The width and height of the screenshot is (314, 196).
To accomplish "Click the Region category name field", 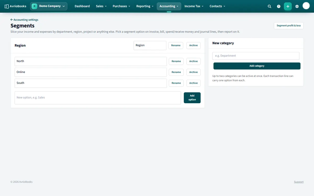I will pyautogui.click(x=150, y=45).
